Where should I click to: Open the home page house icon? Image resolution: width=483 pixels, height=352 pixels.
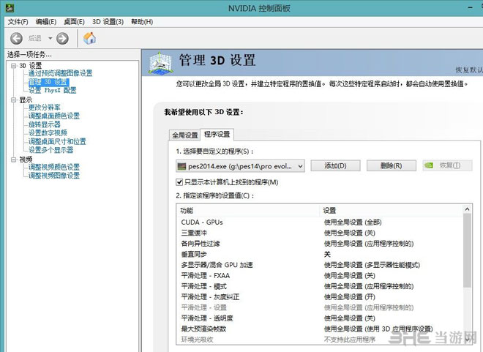click(89, 38)
